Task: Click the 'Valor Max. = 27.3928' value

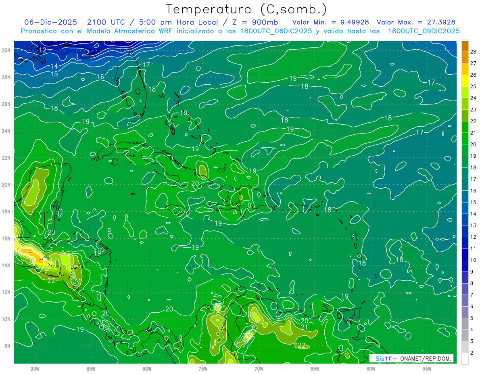Action: 416,22
